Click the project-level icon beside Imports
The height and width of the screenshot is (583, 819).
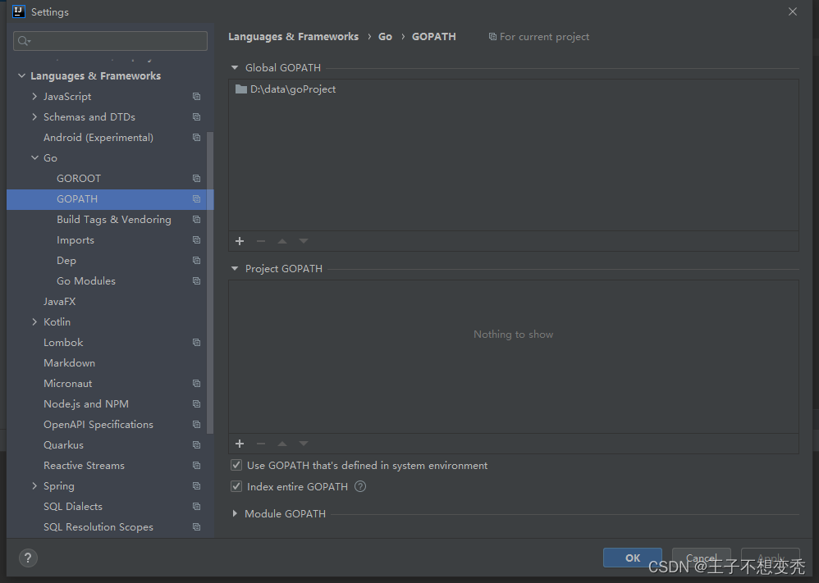pyautogui.click(x=196, y=240)
